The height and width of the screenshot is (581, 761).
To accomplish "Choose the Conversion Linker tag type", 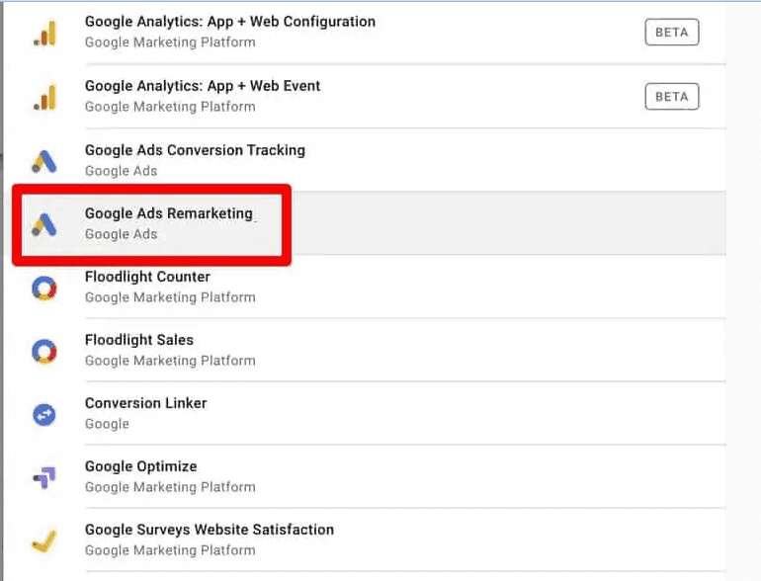I will 145,403.
